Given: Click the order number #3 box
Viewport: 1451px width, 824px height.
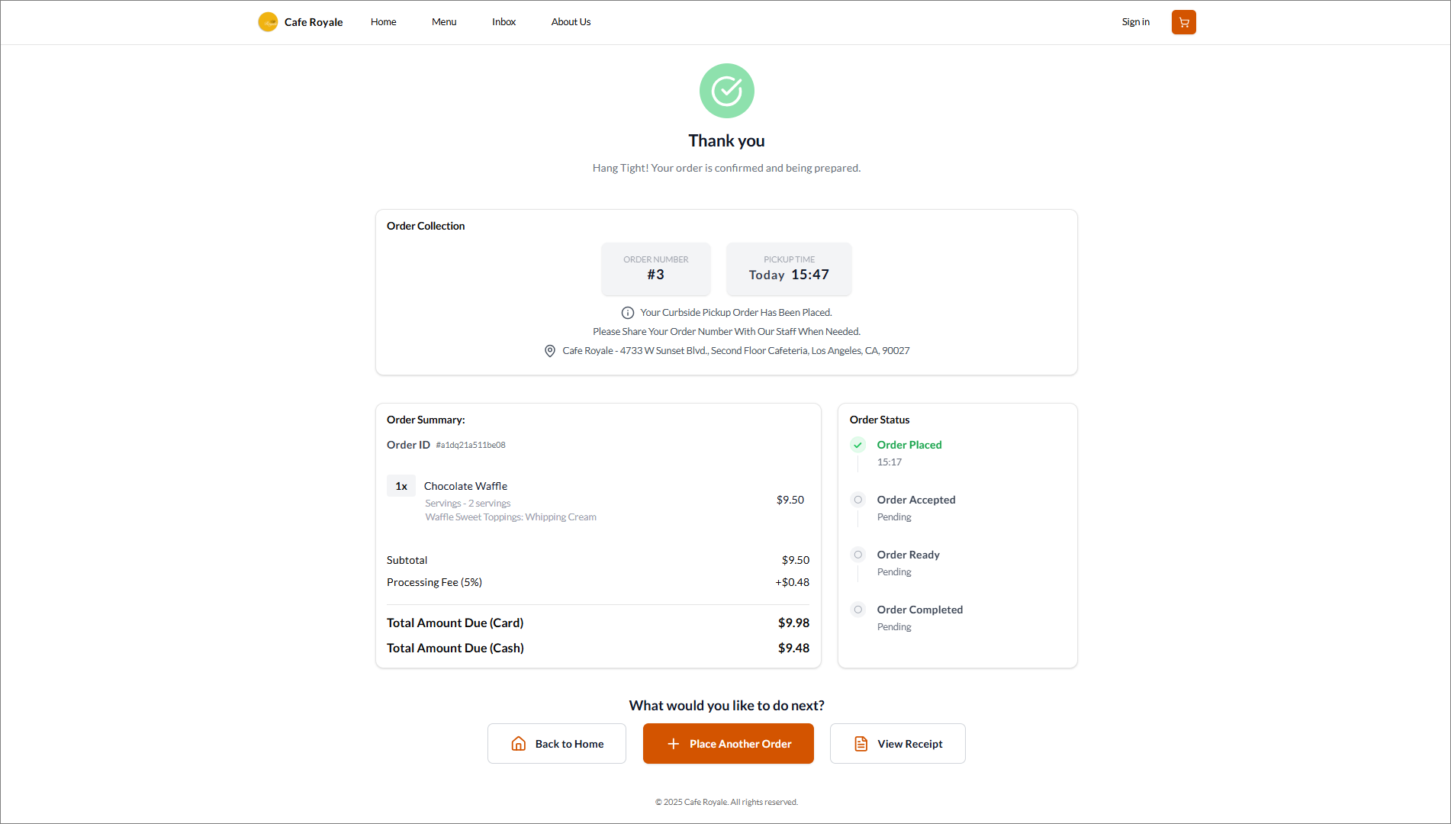Looking at the screenshot, I should [655, 269].
